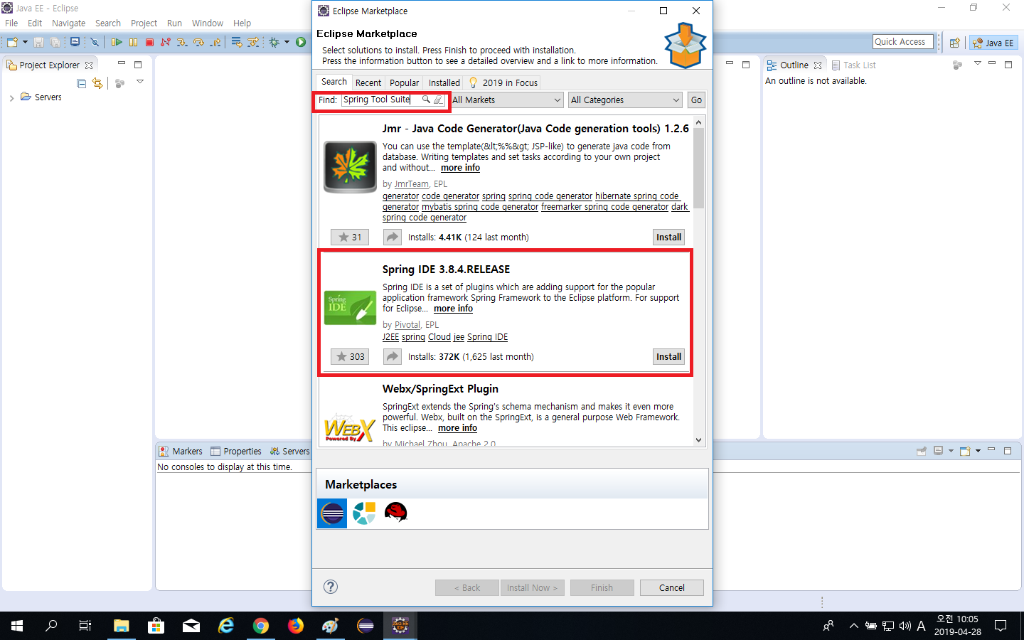Click the Suspend debug icon in the toolbar

click(133, 42)
